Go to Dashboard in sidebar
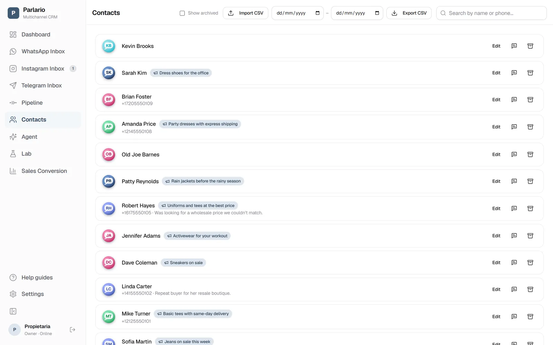Screen dimensions: 553x345 (43, 34)
